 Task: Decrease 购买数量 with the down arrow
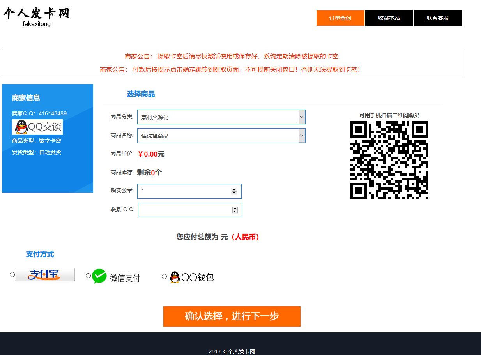click(234, 193)
